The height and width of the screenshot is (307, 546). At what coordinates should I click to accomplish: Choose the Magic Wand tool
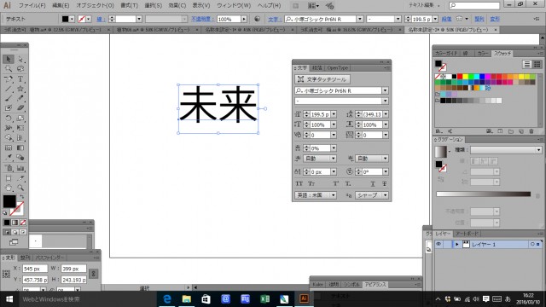[x=9, y=69]
